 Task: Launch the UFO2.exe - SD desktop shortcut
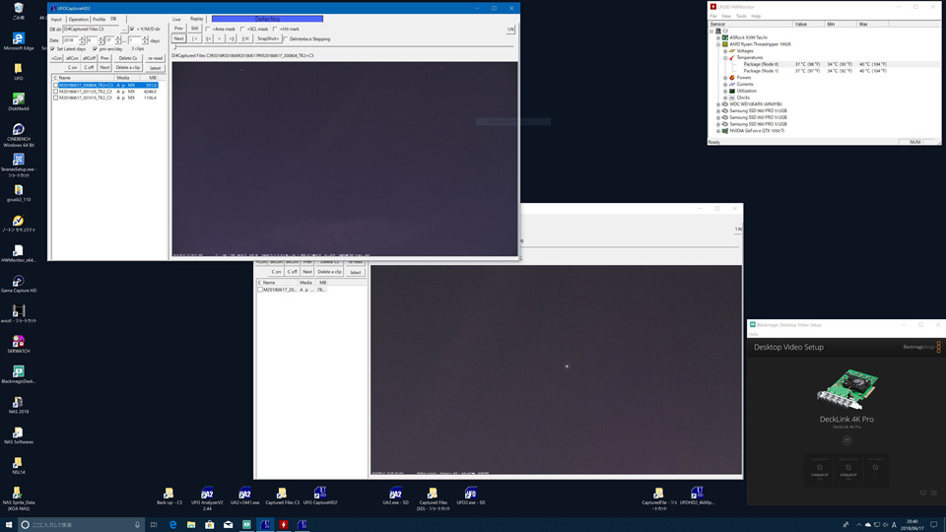pos(471,496)
